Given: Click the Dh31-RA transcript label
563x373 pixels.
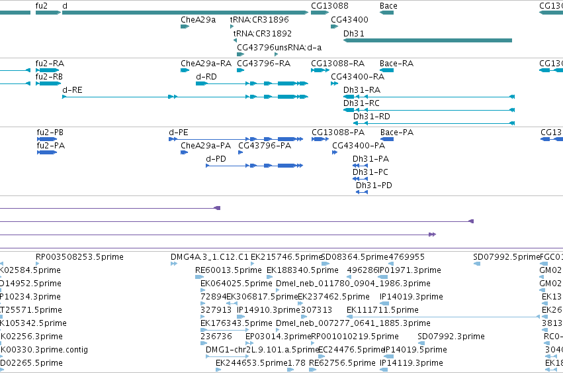Looking at the screenshot, I should tap(362, 90).
